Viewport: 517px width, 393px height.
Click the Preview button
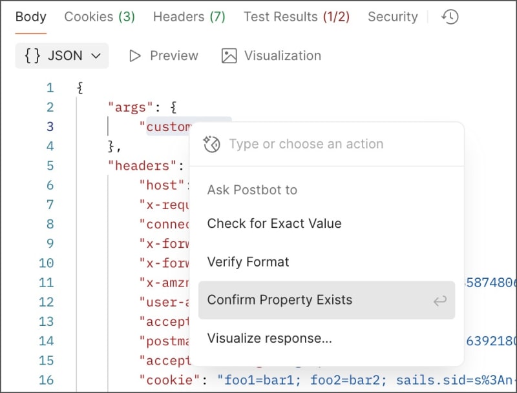(x=164, y=56)
